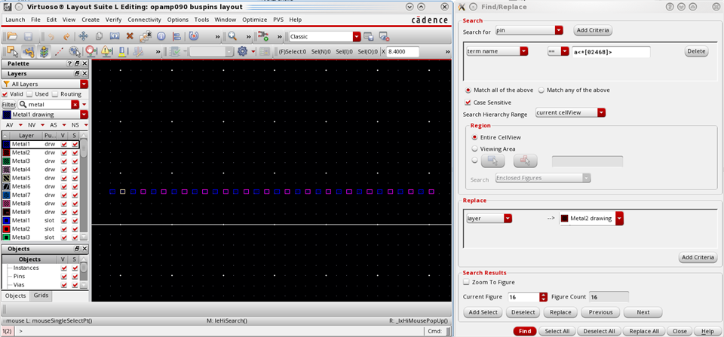The height and width of the screenshot is (337, 724).
Task: Select Match any of the above
Action: [x=542, y=90]
